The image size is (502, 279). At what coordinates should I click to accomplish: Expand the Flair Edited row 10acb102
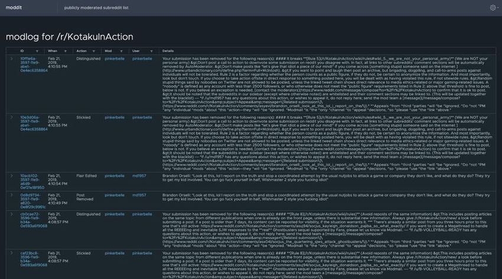tap(12, 176)
